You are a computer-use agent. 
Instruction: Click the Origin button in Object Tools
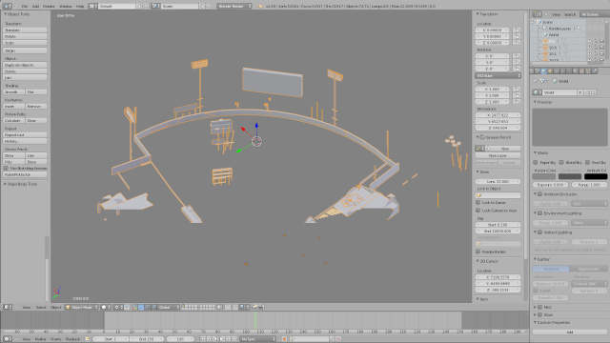pos(25,50)
